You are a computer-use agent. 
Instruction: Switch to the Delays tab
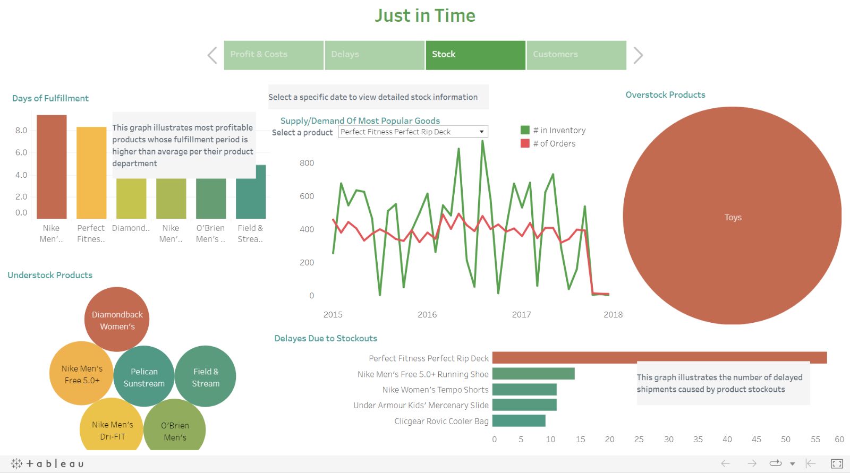(375, 55)
